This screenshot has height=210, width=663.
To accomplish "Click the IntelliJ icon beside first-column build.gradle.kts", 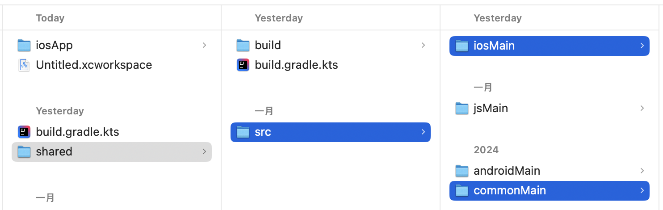I will 24,132.
